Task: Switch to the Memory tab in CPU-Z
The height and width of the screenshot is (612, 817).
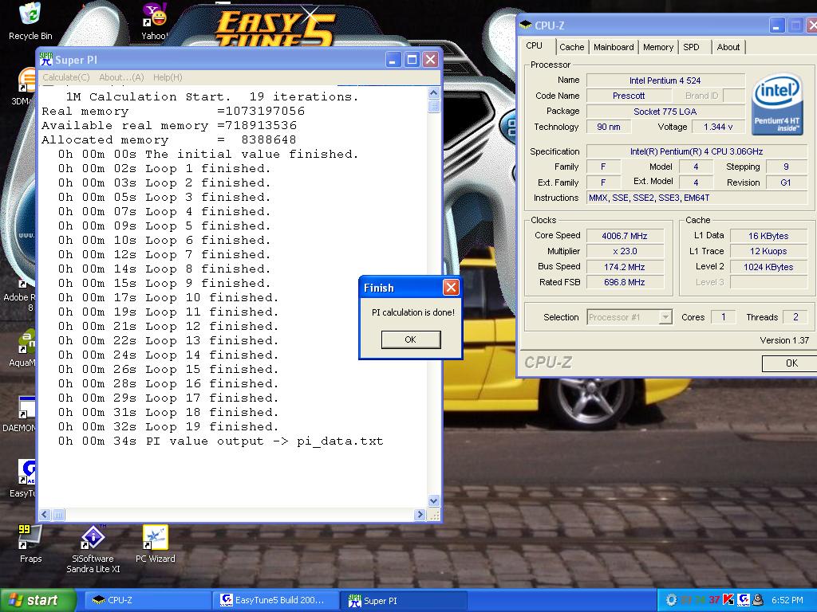Action: pos(658,47)
